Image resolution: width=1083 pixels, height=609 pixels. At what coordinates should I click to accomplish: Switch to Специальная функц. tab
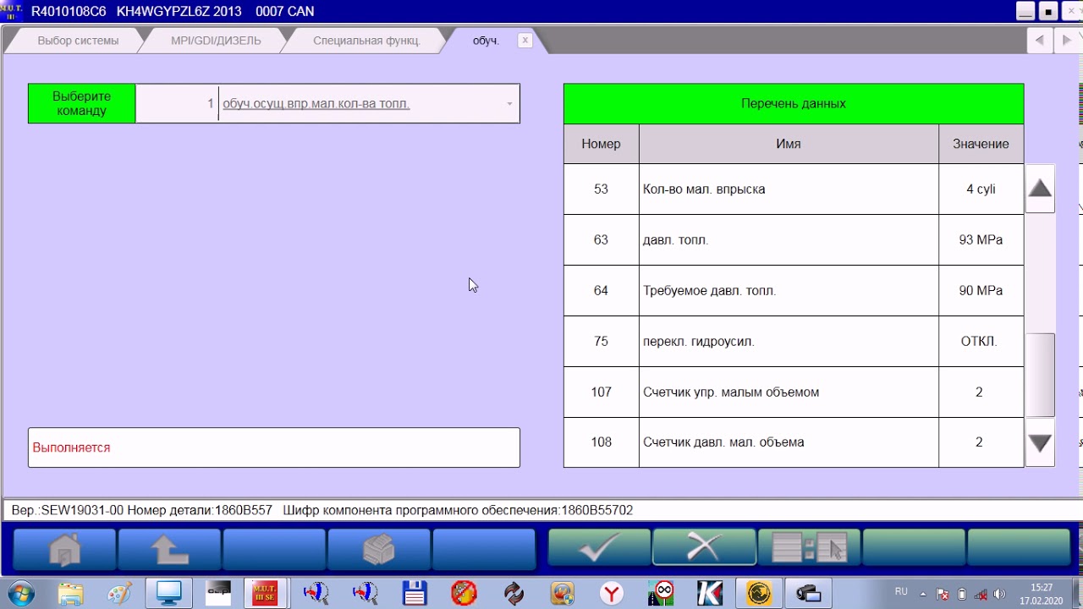click(x=366, y=41)
